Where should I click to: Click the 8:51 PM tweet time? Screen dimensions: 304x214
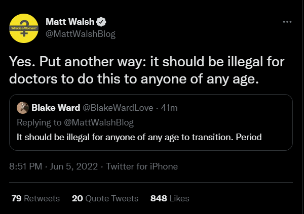click(x=26, y=166)
